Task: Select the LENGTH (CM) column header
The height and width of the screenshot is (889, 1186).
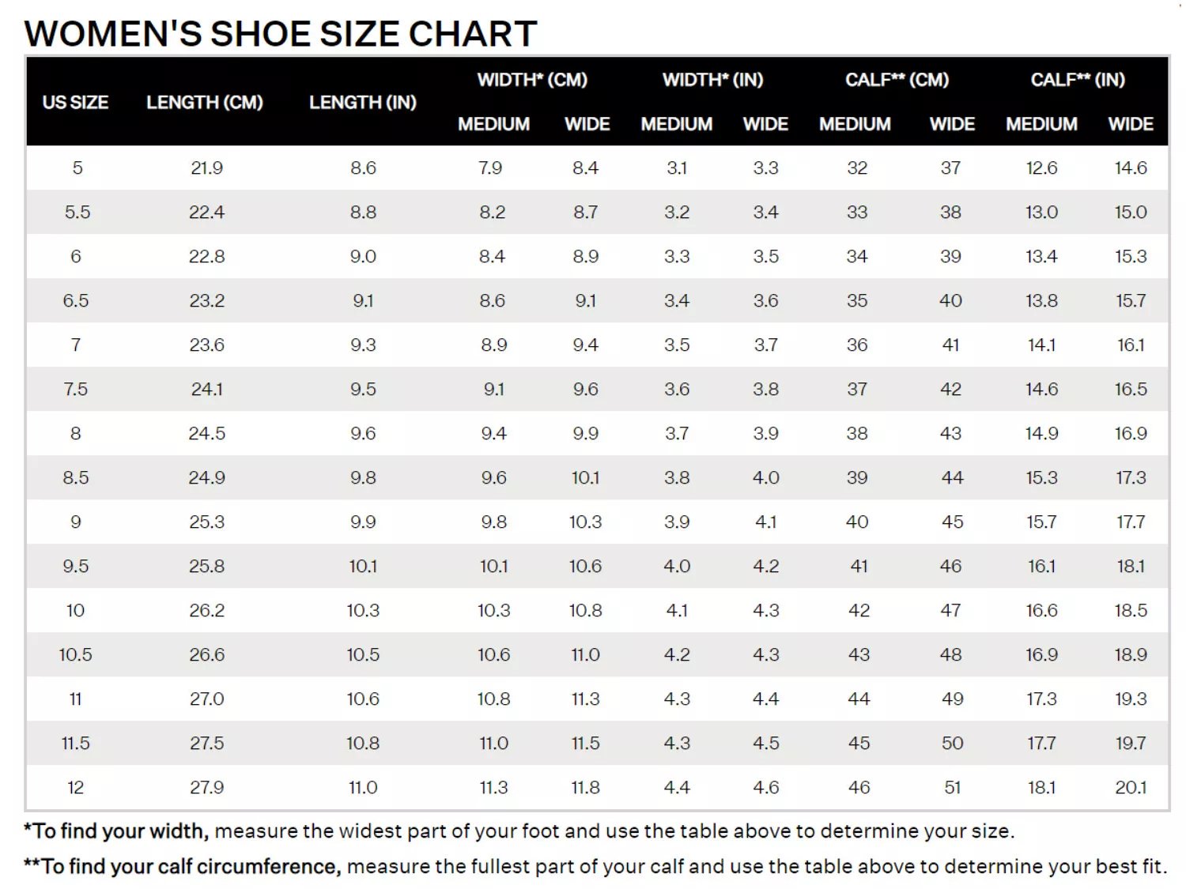Action: 205,102
